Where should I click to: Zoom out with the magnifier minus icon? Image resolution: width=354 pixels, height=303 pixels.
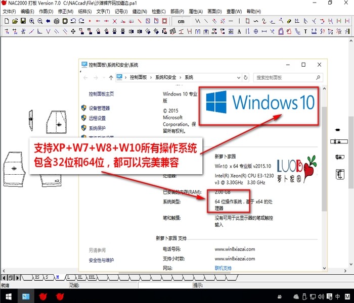click(x=40, y=21)
